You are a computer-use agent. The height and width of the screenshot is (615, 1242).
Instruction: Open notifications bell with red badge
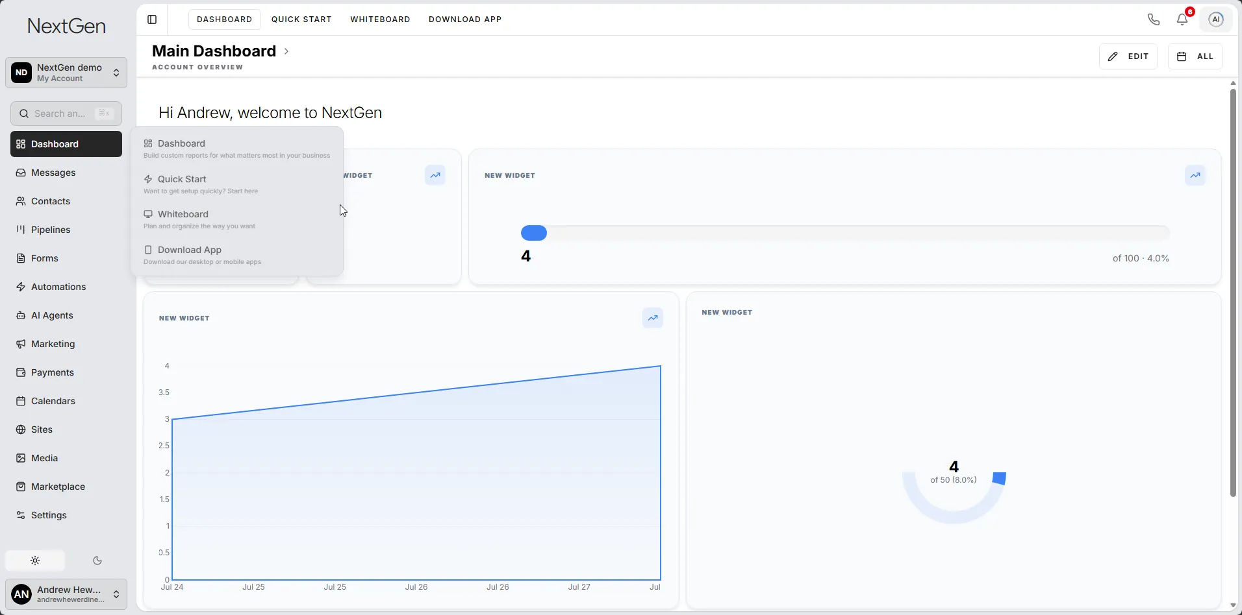[1183, 19]
